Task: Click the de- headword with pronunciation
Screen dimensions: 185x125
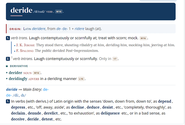Action: (x=16, y=95)
